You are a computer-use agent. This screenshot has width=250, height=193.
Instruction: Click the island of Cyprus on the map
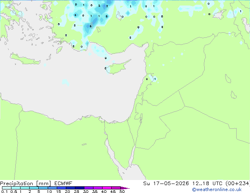[x=118, y=67]
